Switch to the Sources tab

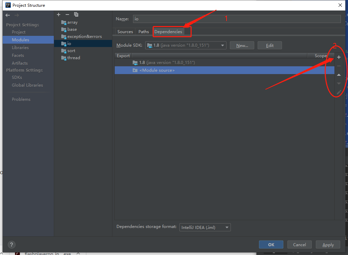coord(125,32)
